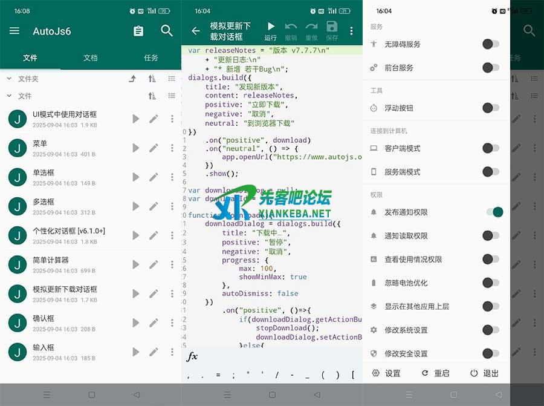Enable the 无障碍服务 switch
This screenshot has height=406, width=544.
coord(491,44)
